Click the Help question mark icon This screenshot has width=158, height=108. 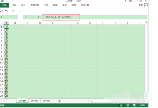125,1
